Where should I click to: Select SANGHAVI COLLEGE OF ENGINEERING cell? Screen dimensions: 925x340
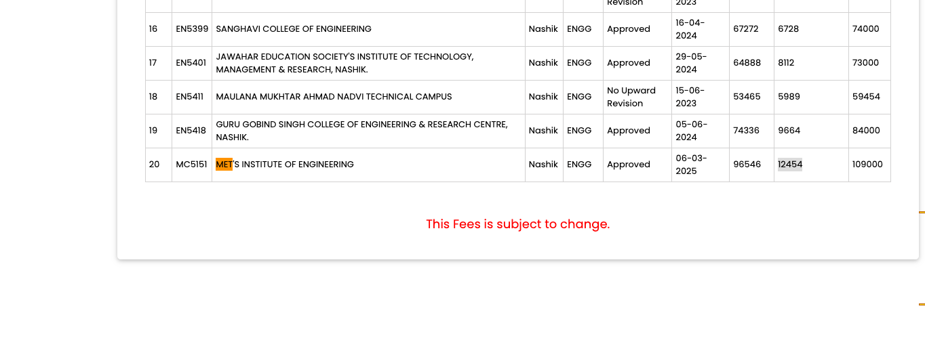click(x=368, y=30)
